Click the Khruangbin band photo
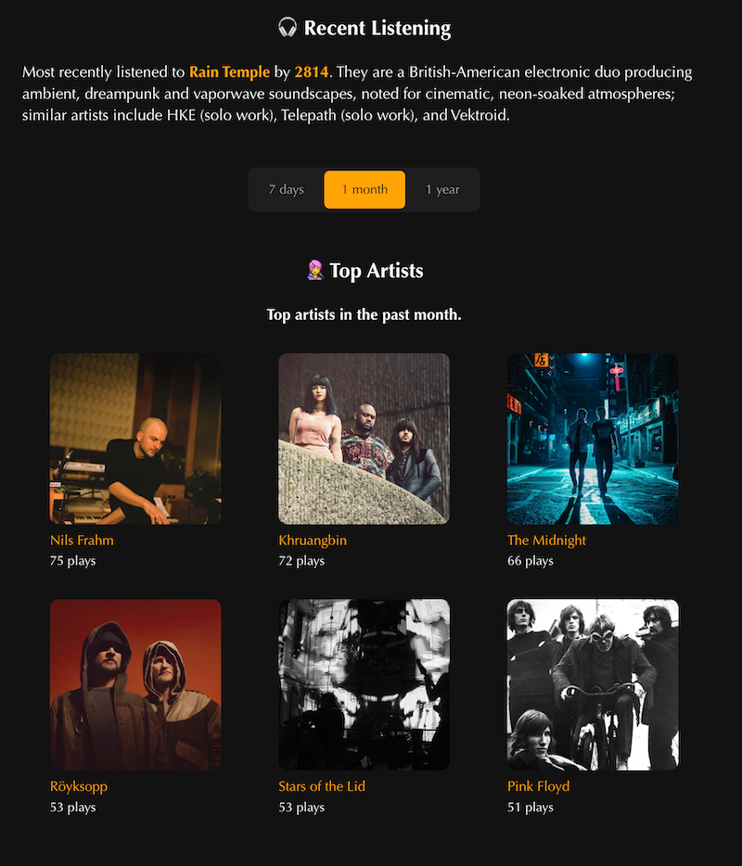This screenshot has height=866, width=742. click(x=365, y=439)
